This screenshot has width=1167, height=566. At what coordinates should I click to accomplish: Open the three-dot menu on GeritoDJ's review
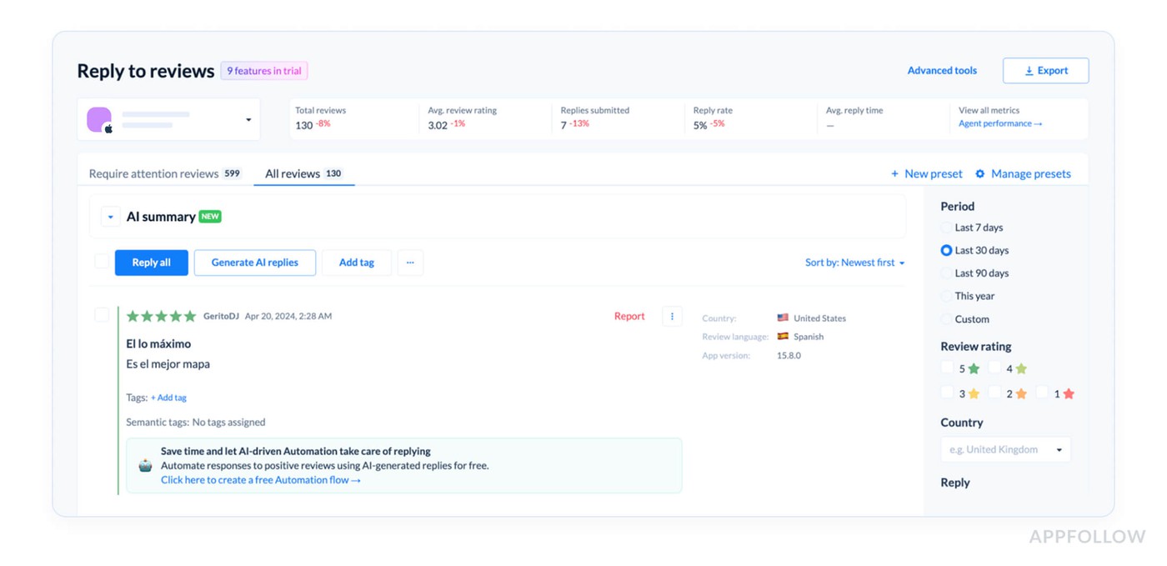pos(672,316)
